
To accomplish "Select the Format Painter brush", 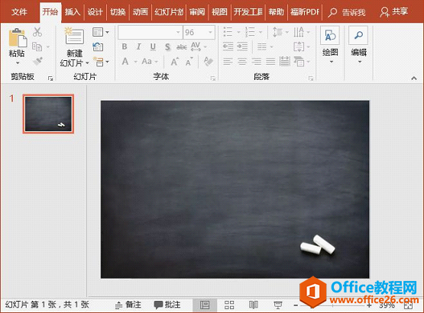I will click(x=38, y=61).
